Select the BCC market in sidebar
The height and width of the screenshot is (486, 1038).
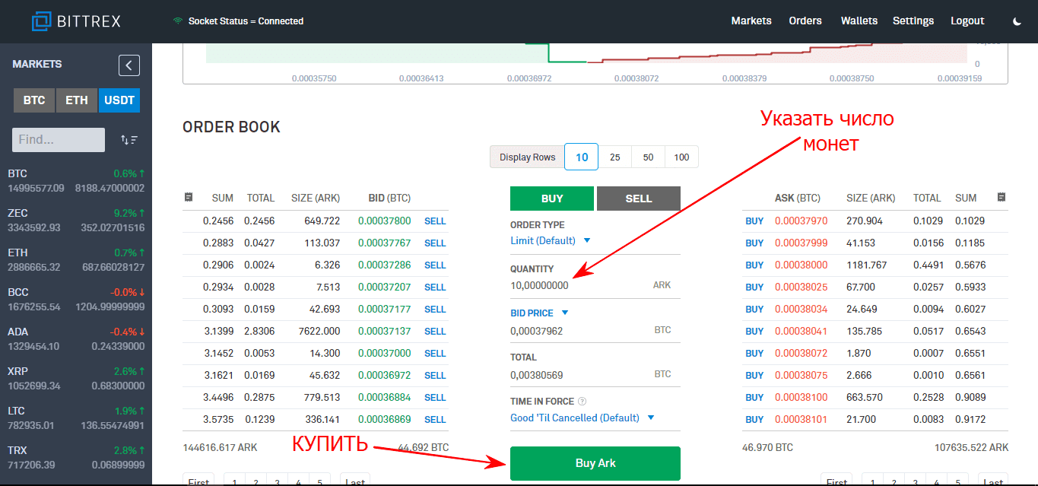pos(76,299)
